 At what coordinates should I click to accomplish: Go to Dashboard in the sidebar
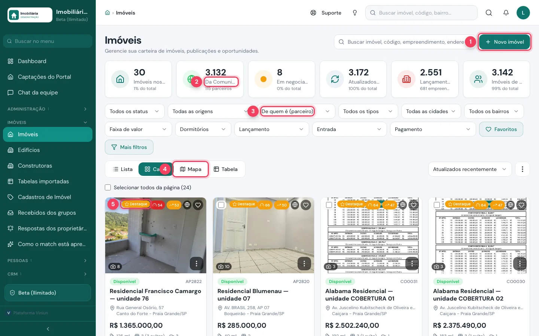tap(48, 61)
